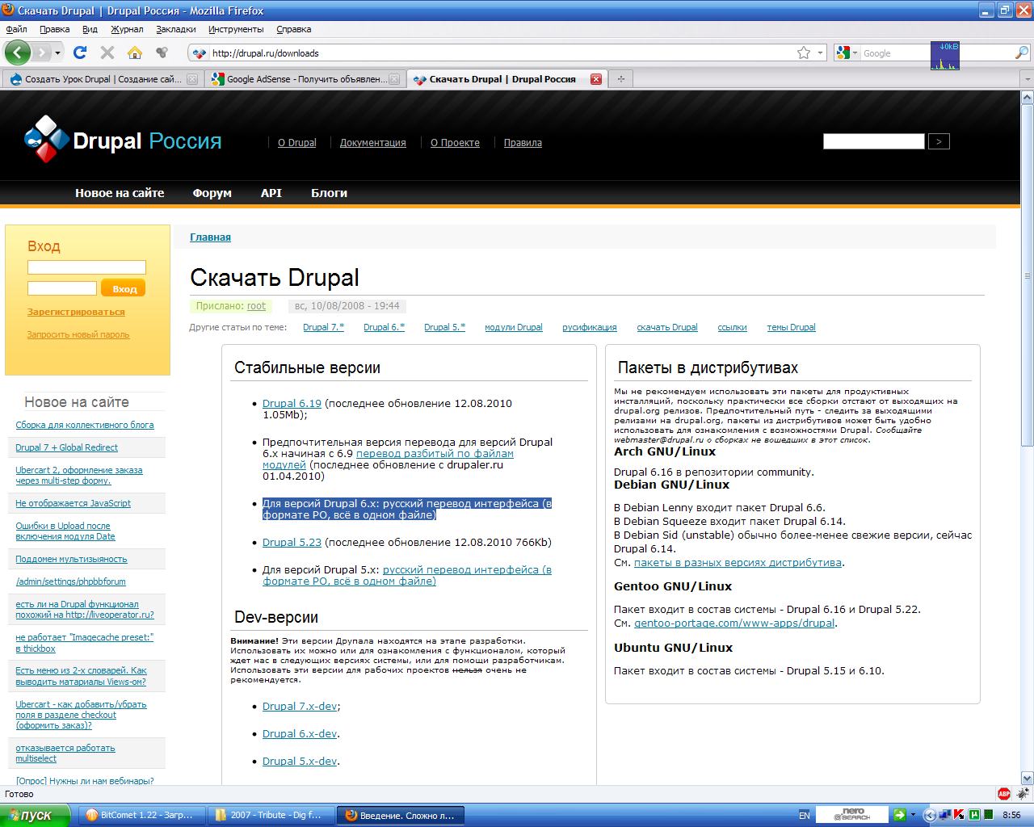
Task: Click the Adblock Plus ABP status bar icon
Action: pos(1004,794)
